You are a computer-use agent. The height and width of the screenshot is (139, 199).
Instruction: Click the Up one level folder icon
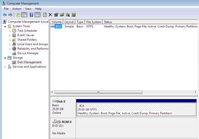[18, 15]
